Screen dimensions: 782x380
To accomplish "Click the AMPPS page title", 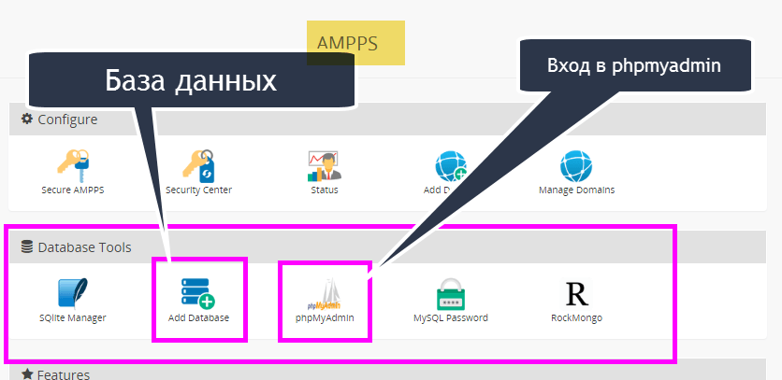I will coord(348,43).
